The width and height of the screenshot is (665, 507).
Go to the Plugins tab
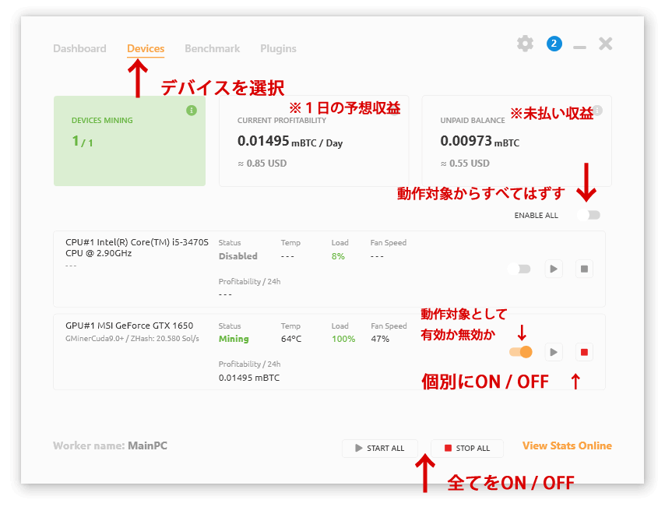tap(278, 48)
